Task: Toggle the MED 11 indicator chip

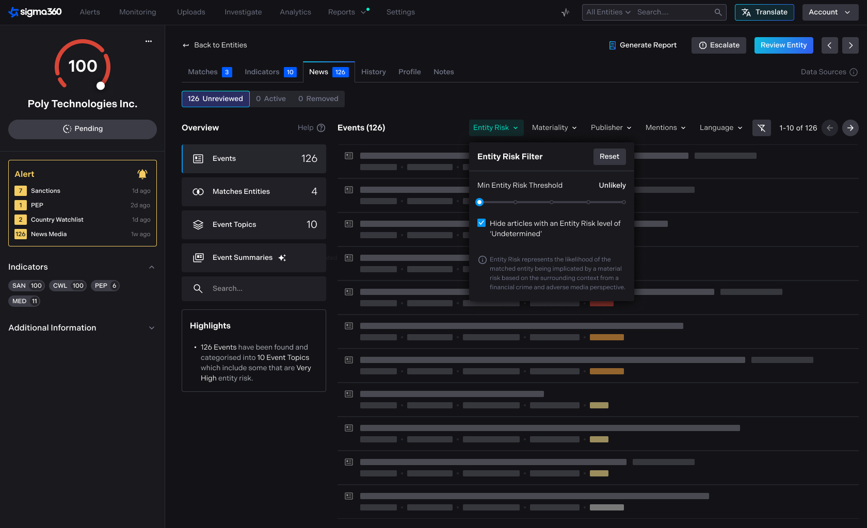Action: tap(24, 301)
